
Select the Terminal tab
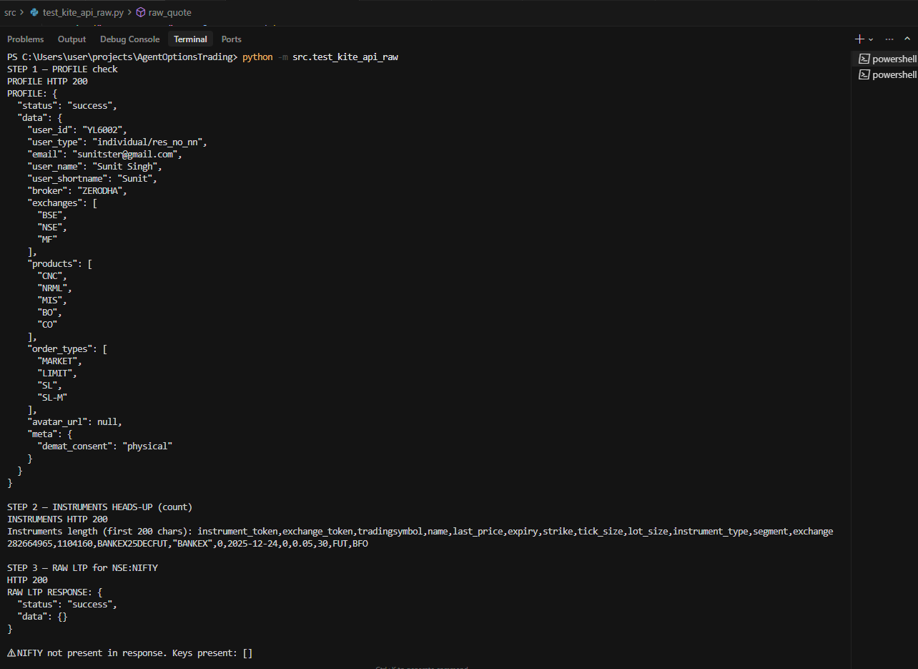[190, 39]
